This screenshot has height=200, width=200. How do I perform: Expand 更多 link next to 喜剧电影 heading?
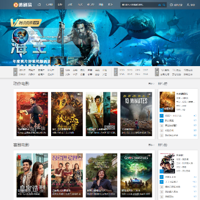coord(151,145)
